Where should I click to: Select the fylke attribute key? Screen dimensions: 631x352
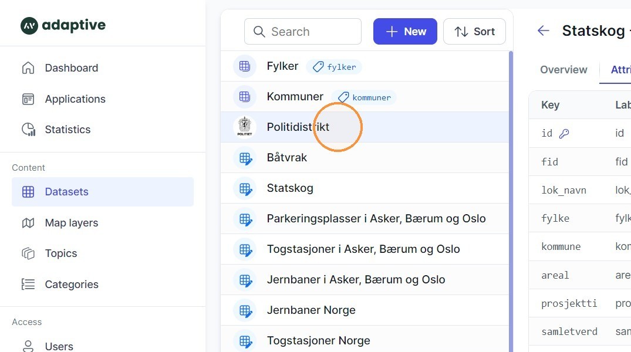pyautogui.click(x=555, y=218)
